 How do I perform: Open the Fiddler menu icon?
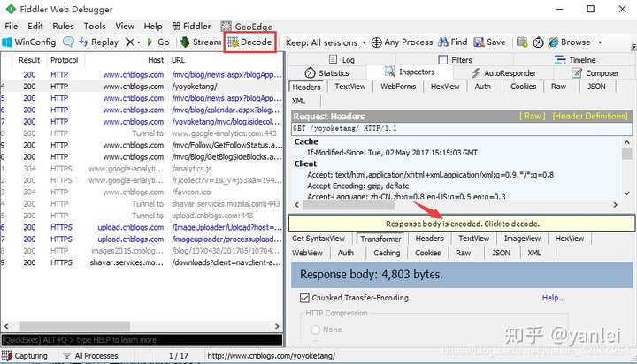pyautogui.click(x=176, y=27)
